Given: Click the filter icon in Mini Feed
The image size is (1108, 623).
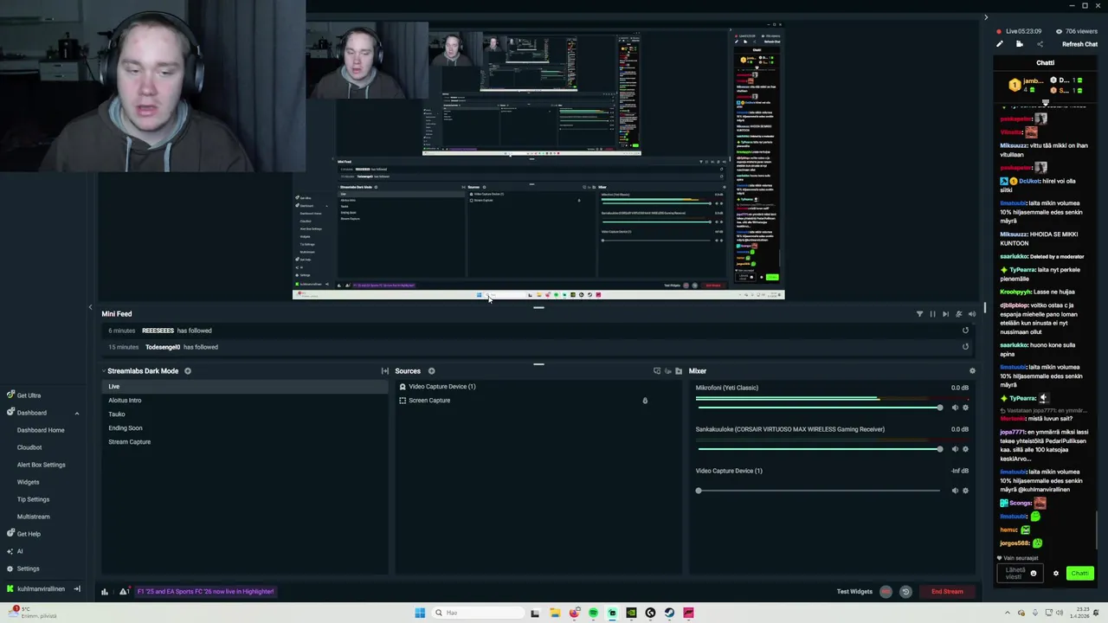Looking at the screenshot, I should click(919, 314).
